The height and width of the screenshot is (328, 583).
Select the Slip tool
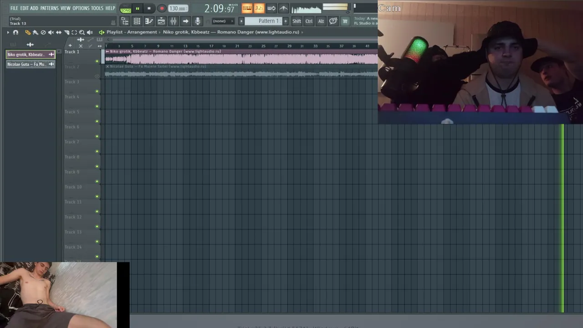click(58, 32)
